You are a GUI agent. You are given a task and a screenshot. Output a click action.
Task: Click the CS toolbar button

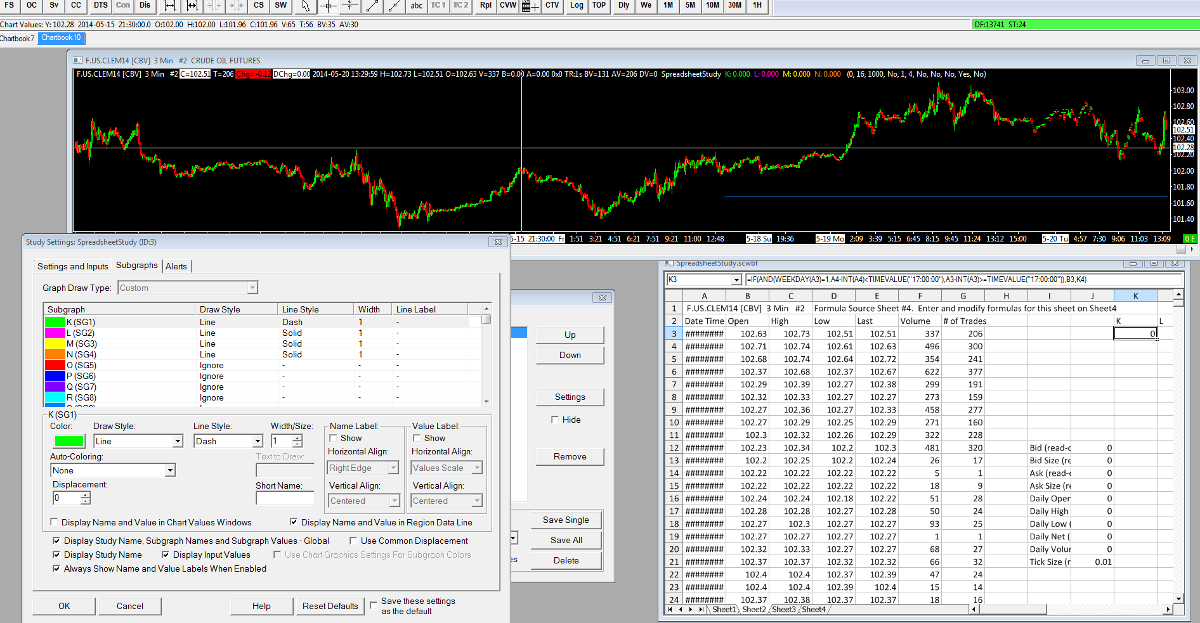pyautogui.click(x=259, y=5)
